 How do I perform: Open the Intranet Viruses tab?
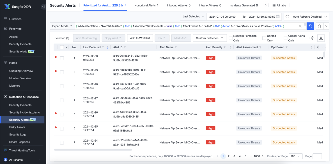coord(210,6)
